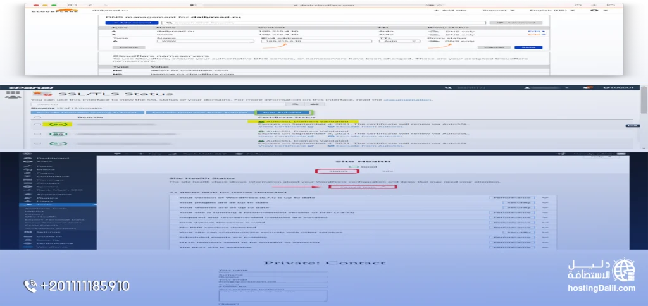Click Exclude Domains from AutoSSL button
The image size is (648, 306).
point(199,112)
